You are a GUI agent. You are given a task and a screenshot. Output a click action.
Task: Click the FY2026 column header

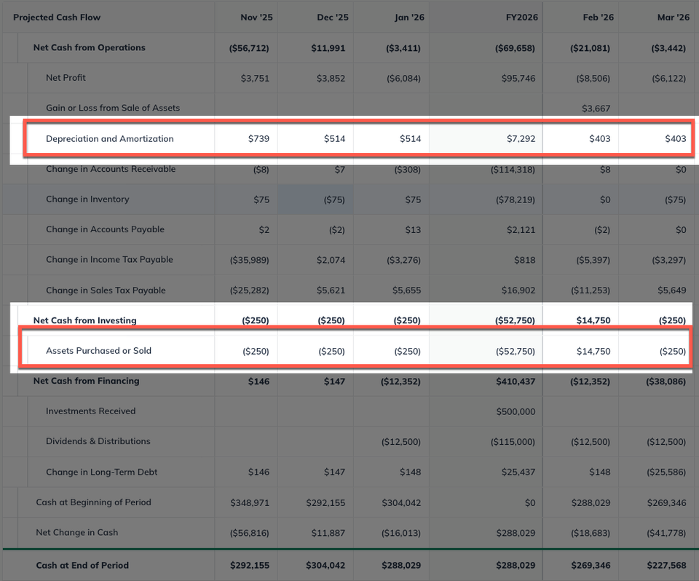coord(521,17)
